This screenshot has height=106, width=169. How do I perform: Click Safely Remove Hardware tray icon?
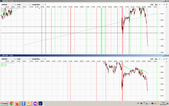point(147,104)
